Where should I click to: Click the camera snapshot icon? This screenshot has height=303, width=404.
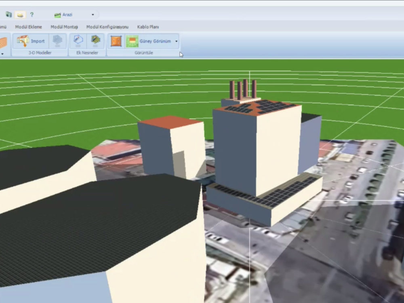tap(8, 15)
